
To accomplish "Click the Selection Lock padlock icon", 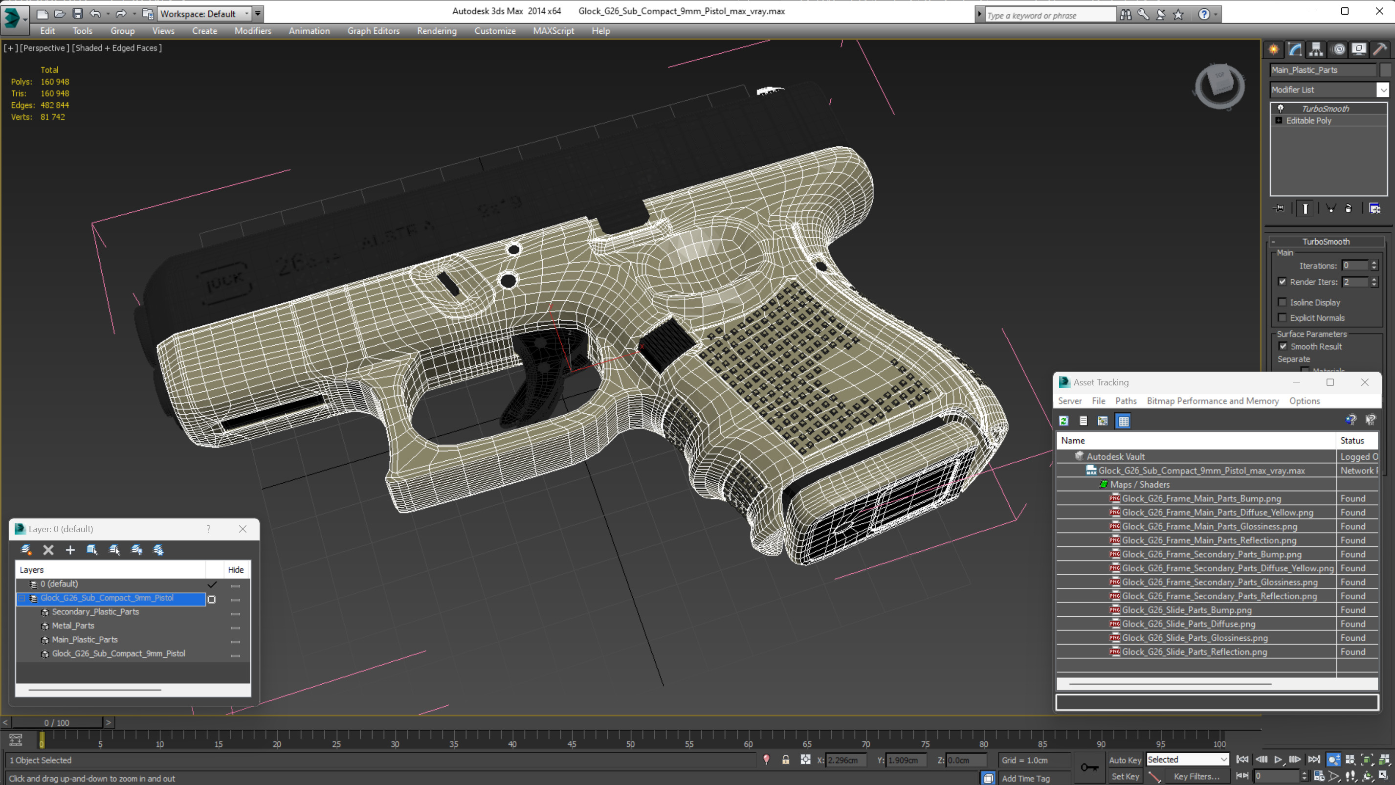I will click(786, 760).
